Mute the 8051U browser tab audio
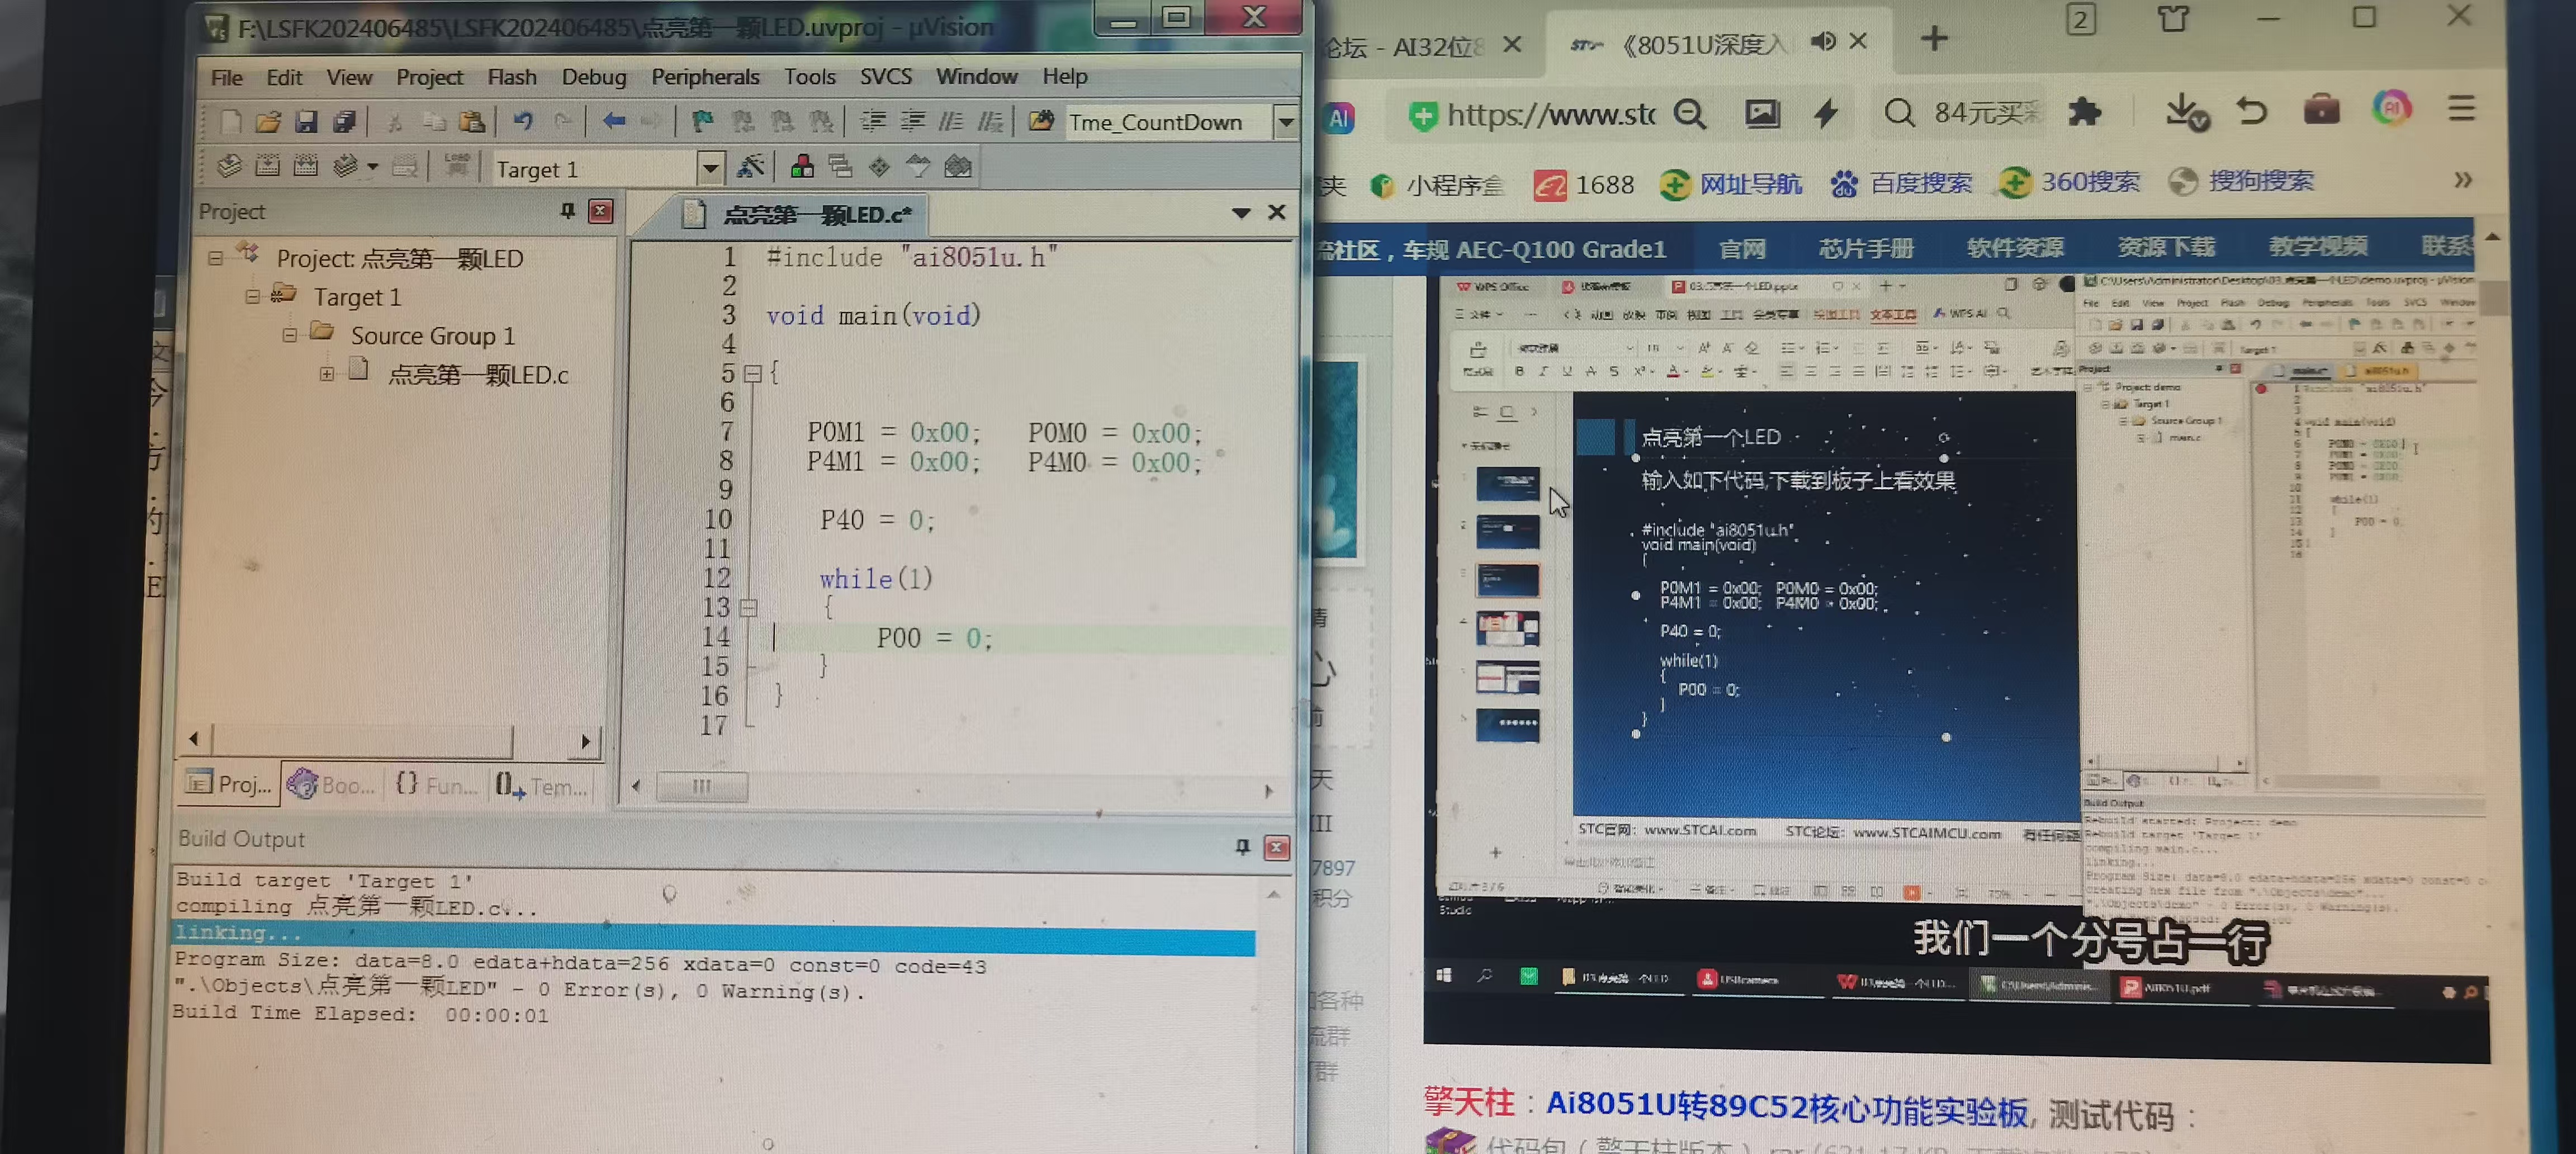This screenshot has width=2576, height=1154. point(1823,41)
